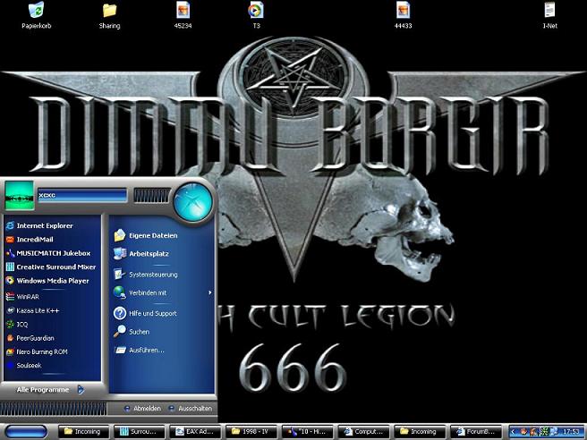Switch to '10 - Mi... taskbar window
The width and height of the screenshot is (587, 440).
coord(308,432)
